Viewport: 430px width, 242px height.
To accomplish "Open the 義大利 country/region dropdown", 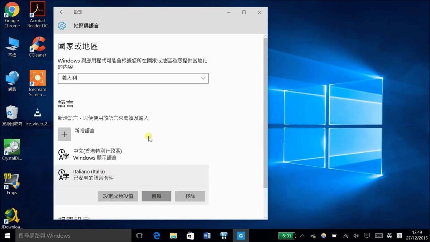I will coord(133,78).
